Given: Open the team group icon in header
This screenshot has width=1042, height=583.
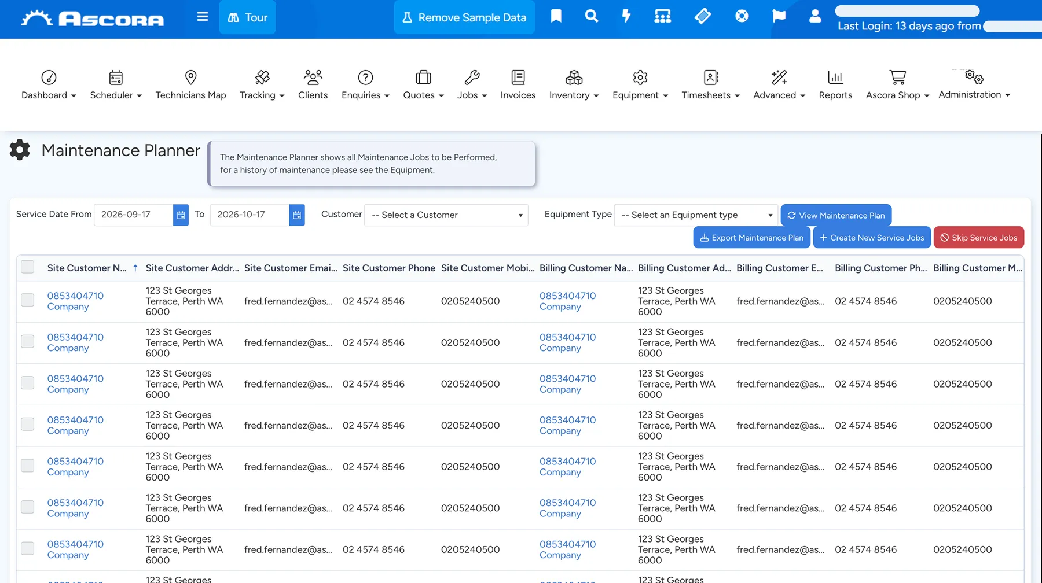Looking at the screenshot, I should 662,16.
